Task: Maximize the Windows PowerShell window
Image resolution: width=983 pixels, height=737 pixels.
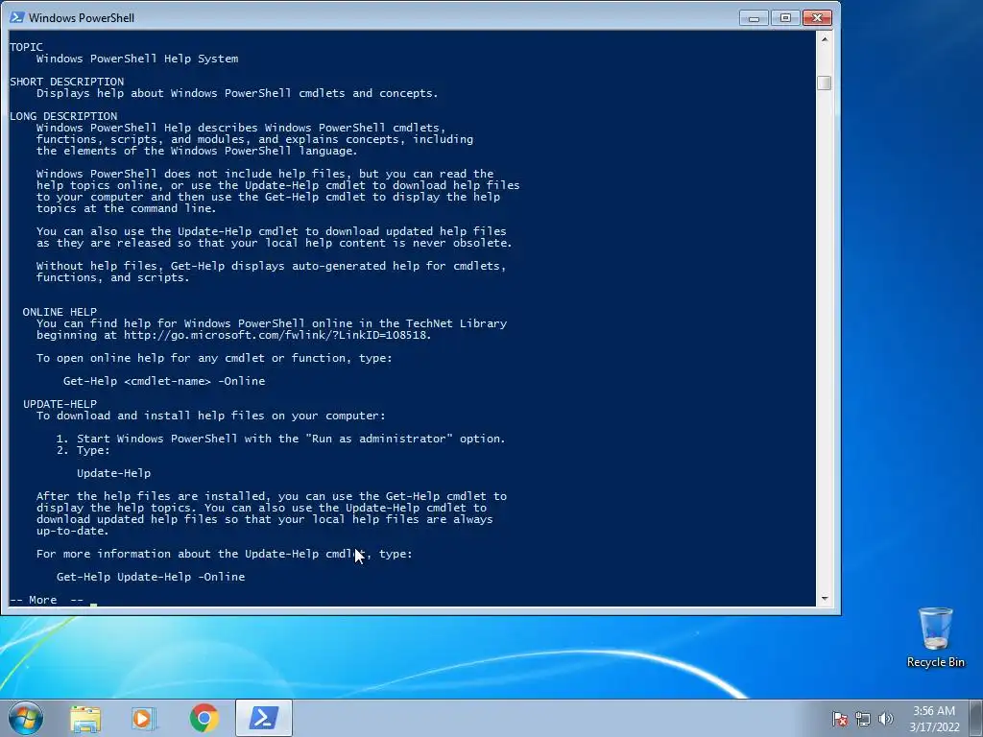Action: click(x=785, y=18)
